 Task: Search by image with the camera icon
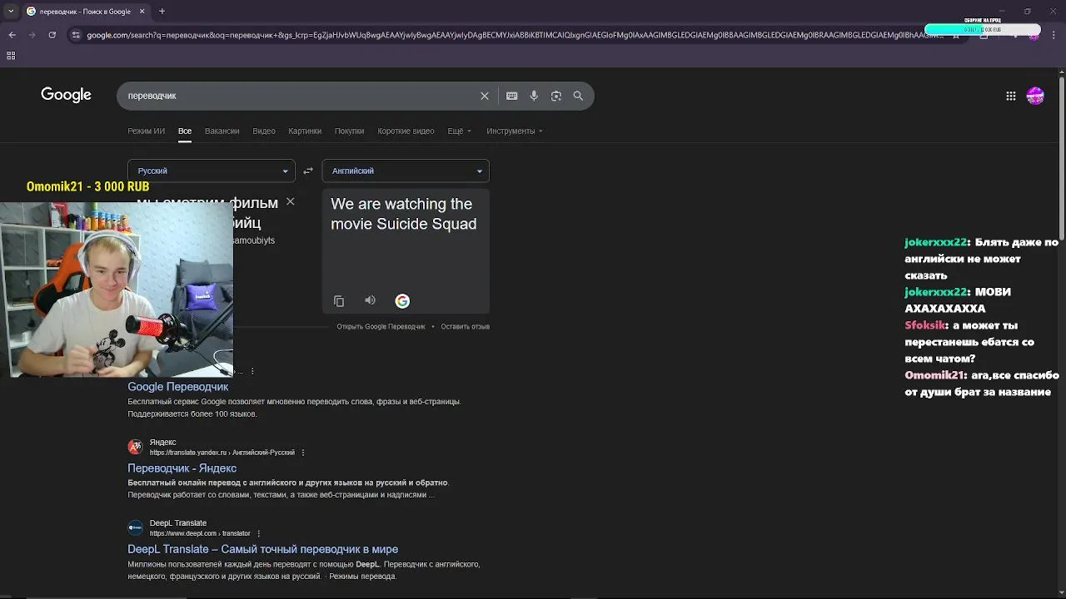tap(556, 96)
